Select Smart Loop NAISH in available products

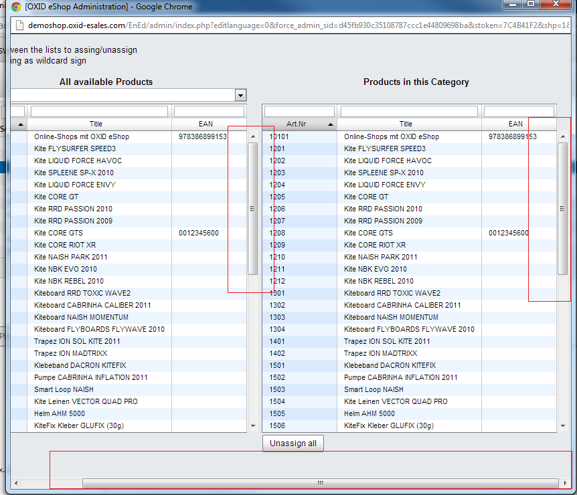(x=64, y=389)
